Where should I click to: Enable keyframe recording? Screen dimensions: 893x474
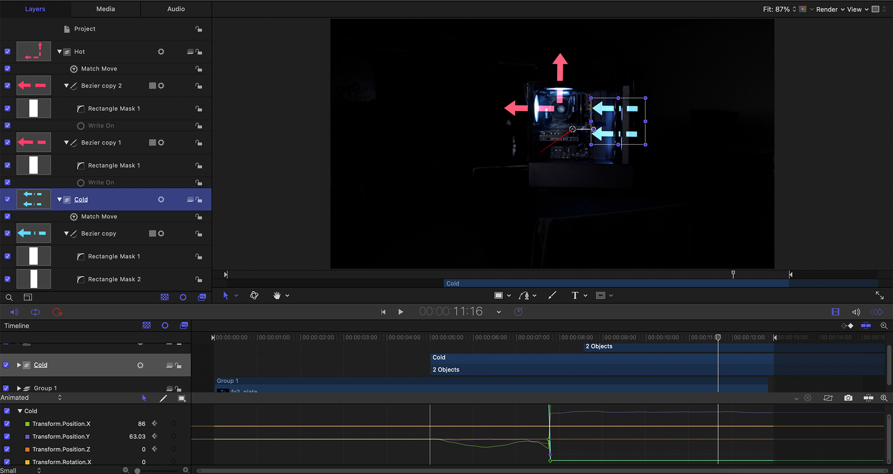tap(57, 312)
